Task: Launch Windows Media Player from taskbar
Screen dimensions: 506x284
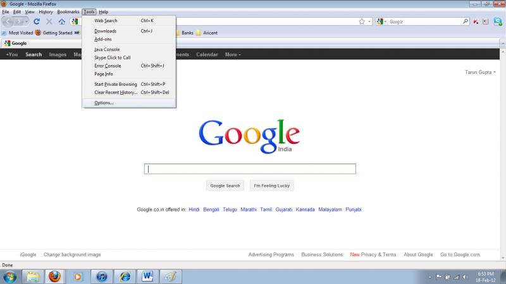Action: pyautogui.click(x=78, y=276)
